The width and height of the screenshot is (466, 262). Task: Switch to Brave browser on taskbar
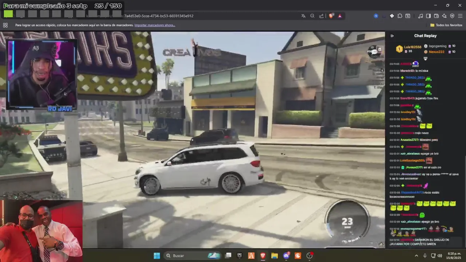pyautogui.click(x=263, y=255)
